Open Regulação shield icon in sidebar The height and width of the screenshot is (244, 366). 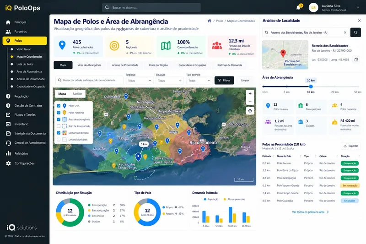pos(8,96)
